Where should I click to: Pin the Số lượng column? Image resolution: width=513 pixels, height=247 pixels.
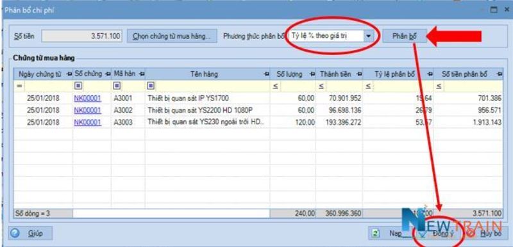(x=312, y=74)
